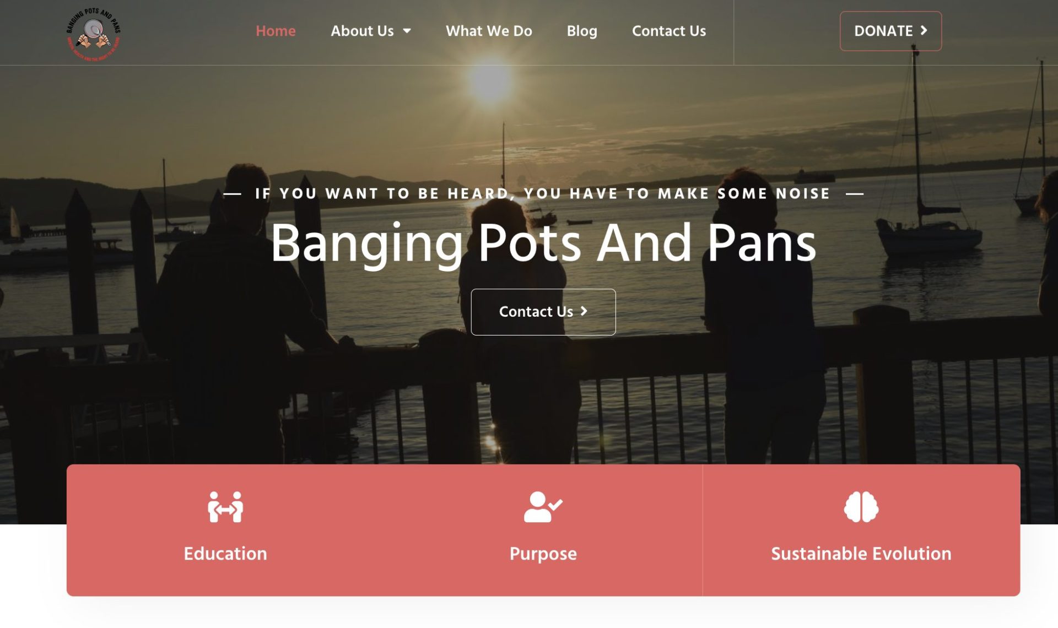Screen dimensions: 1058x628
Task: Open the Sustainable Evolution card heading
Action: click(861, 554)
